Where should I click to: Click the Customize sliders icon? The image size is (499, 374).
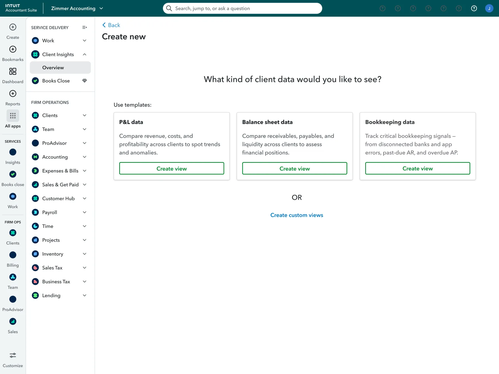pos(13,355)
